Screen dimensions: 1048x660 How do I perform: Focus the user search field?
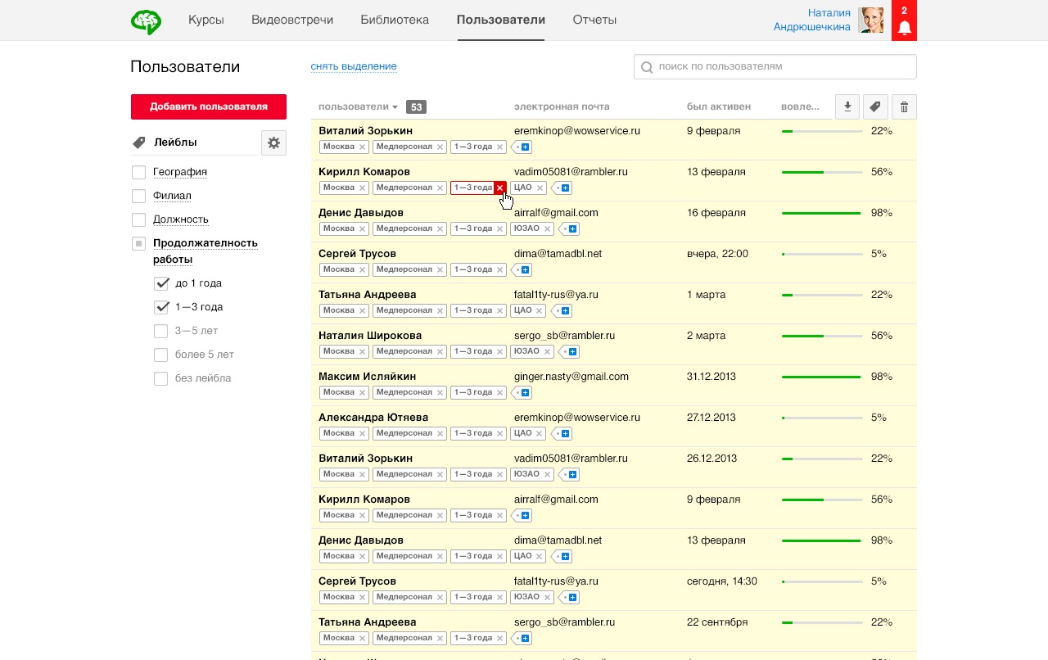[775, 66]
